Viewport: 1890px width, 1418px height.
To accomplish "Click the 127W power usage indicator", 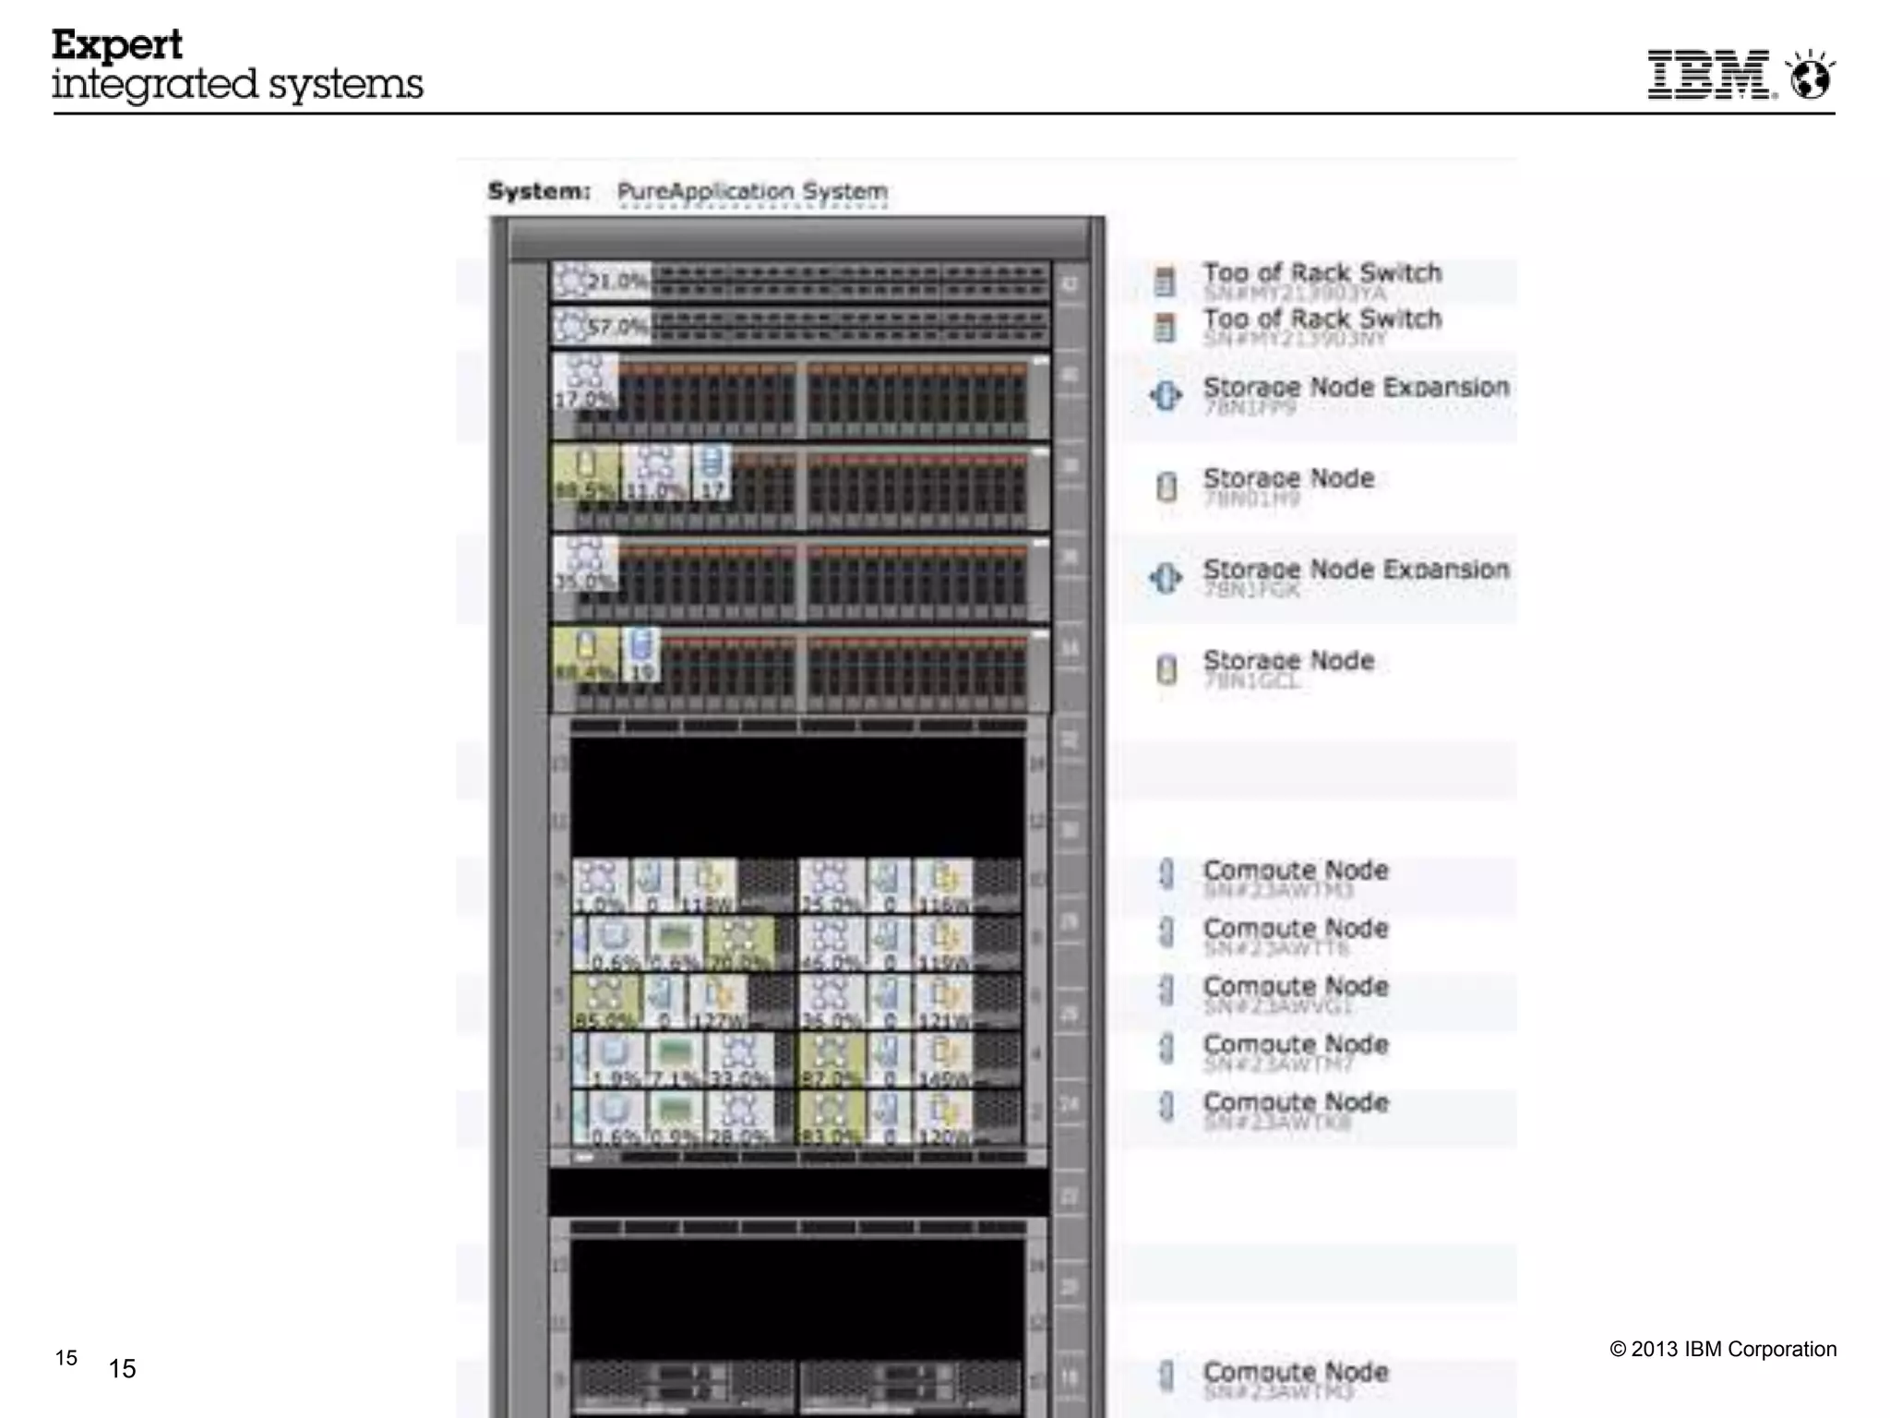I will (x=717, y=1001).
